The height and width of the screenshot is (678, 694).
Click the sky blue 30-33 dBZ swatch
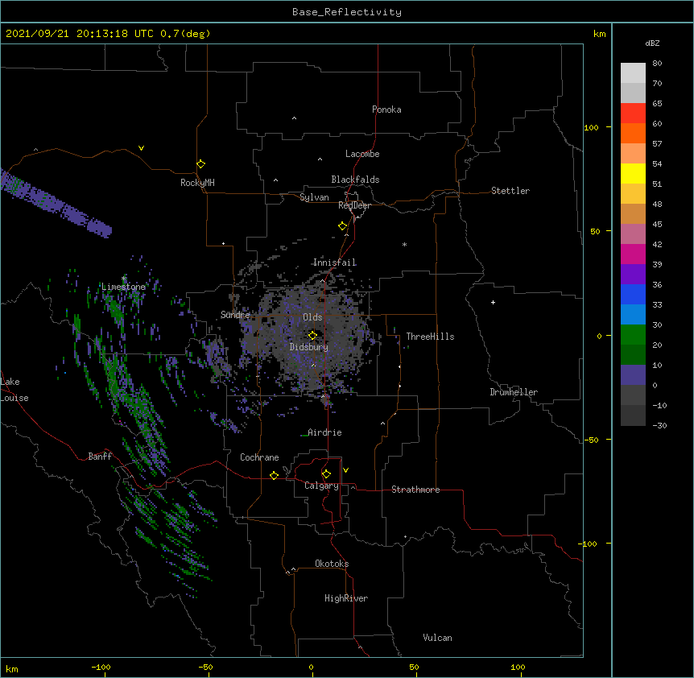pyautogui.click(x=633, y=315)
